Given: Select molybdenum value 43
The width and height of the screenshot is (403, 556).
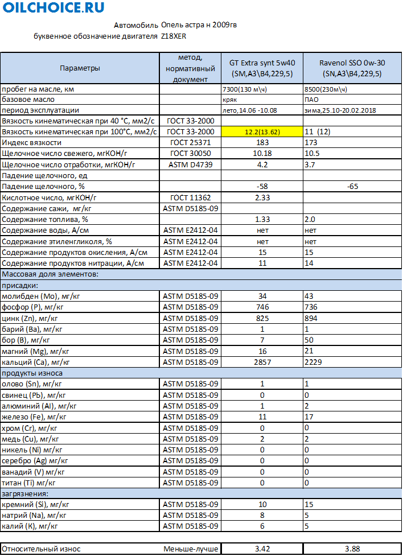Looking at the screenshot, I should (x=309, y=296).
